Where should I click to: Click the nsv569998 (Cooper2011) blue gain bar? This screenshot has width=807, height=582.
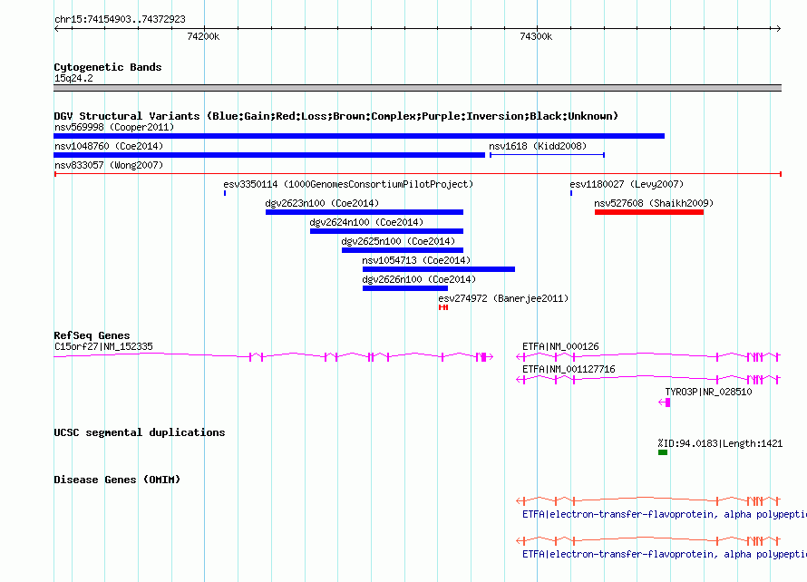(359, 136)
